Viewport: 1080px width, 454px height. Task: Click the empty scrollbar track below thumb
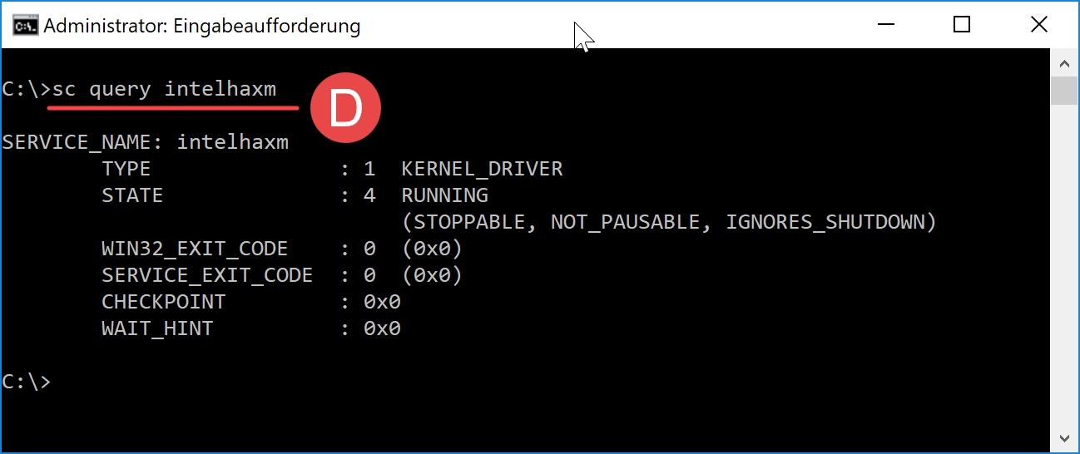click(1063, 264)
